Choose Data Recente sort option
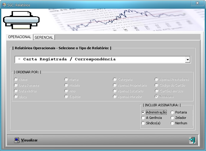 [x=16, y=85]
